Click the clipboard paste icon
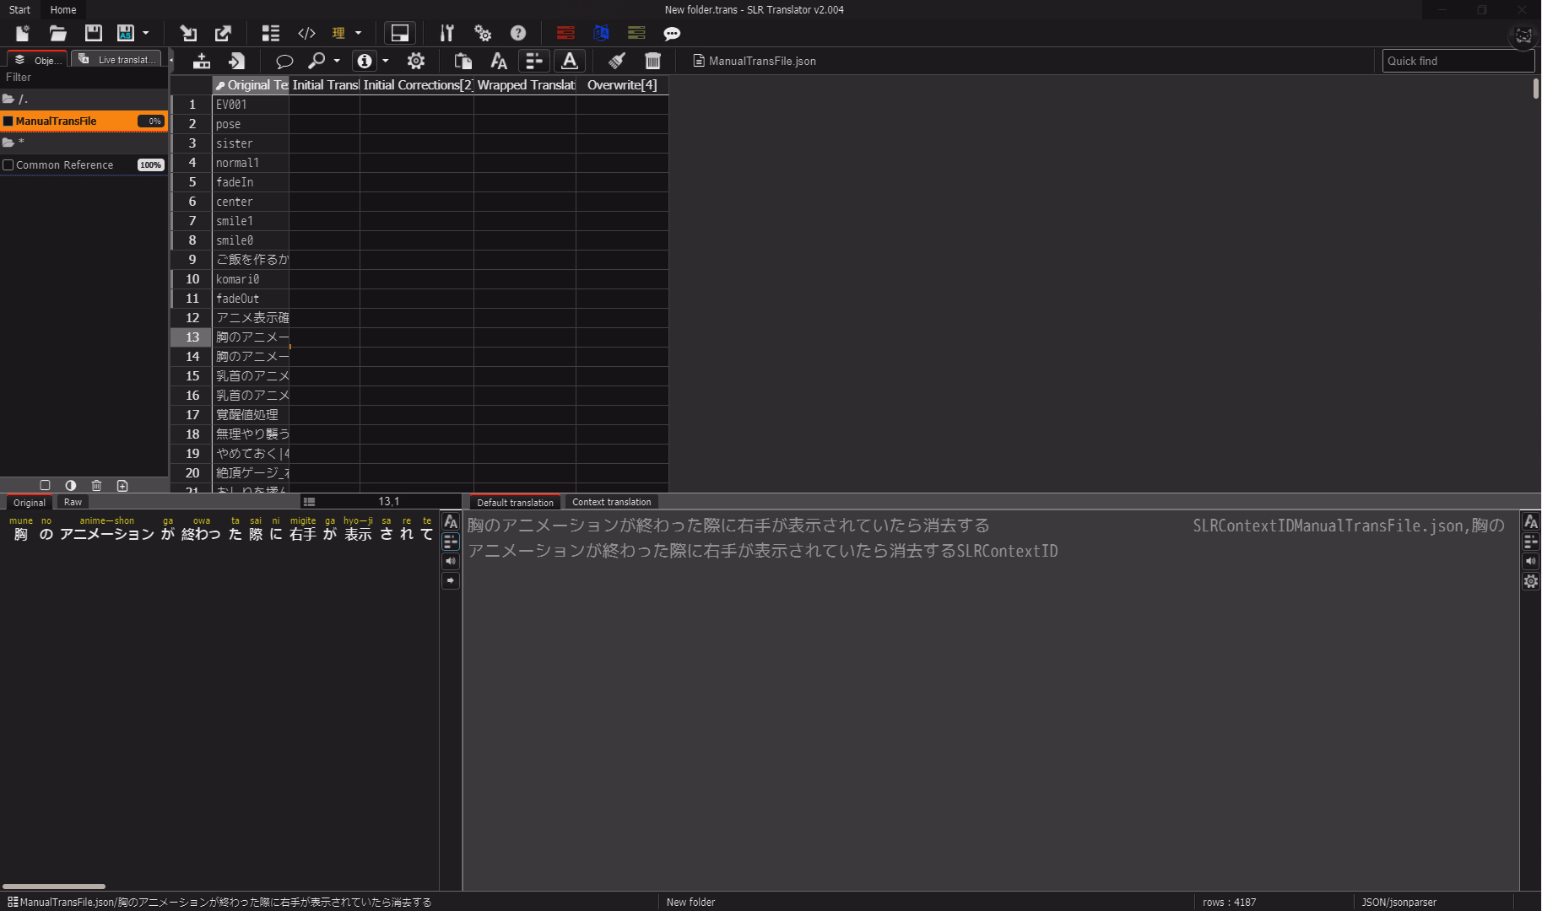The image size is (1542, 911). (x=463, y=61)
